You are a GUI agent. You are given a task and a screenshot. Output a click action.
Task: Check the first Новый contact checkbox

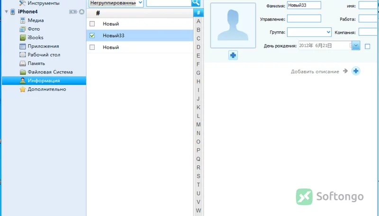point(92,24)
